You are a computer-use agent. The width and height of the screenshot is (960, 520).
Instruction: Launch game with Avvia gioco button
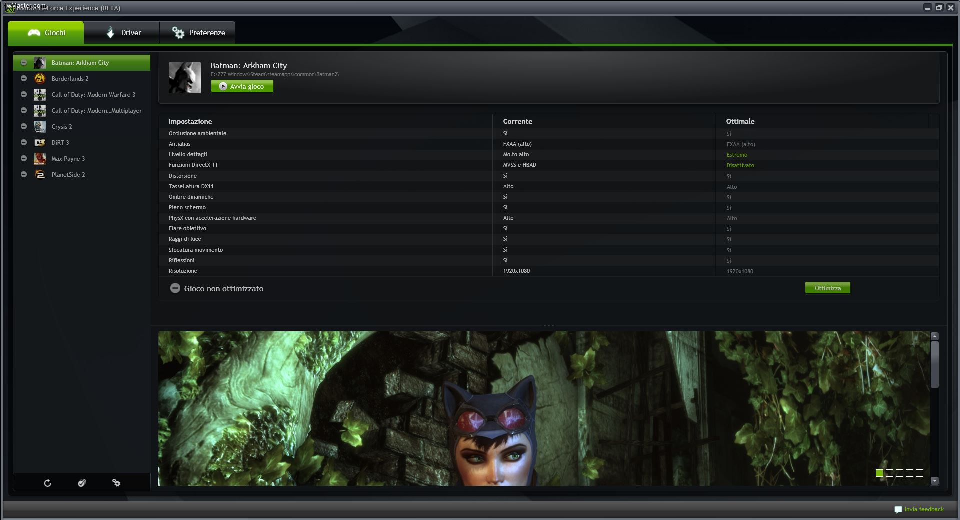coord(242,86)
